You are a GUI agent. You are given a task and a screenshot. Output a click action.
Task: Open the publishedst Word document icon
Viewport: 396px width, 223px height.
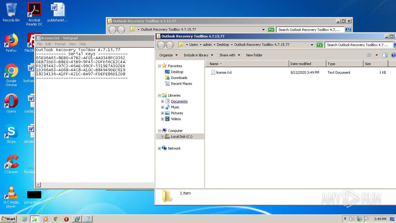pyautogui.click(x=58, y=12)
